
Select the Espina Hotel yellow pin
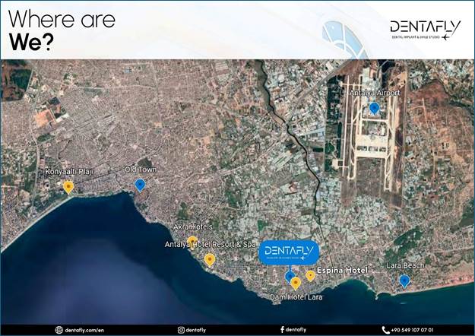tap(310, 275)
